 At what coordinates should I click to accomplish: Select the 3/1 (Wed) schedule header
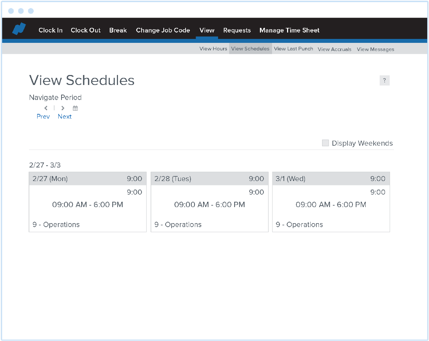[331, 179]
